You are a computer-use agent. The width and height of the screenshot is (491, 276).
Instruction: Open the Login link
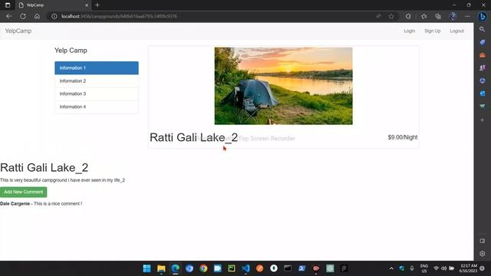coord(409,31)
